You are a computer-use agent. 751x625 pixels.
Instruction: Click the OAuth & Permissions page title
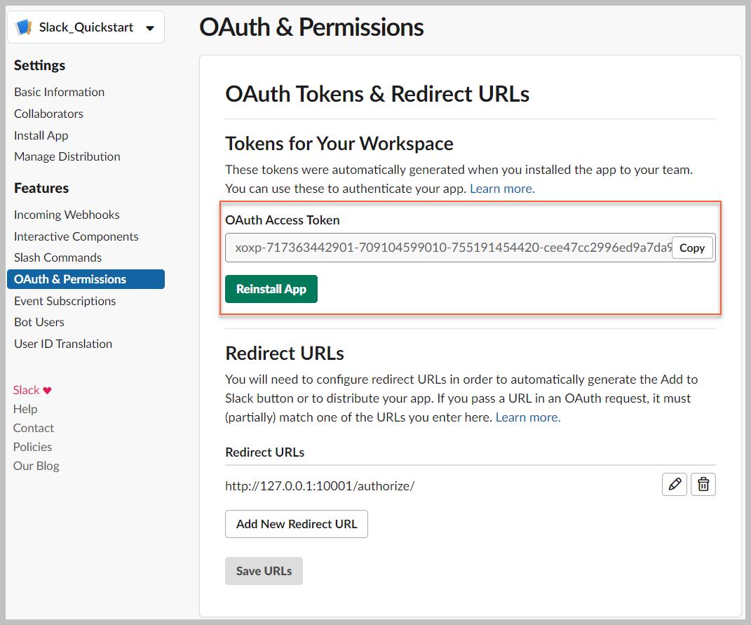pyautogui.click(x=311, y=27)
